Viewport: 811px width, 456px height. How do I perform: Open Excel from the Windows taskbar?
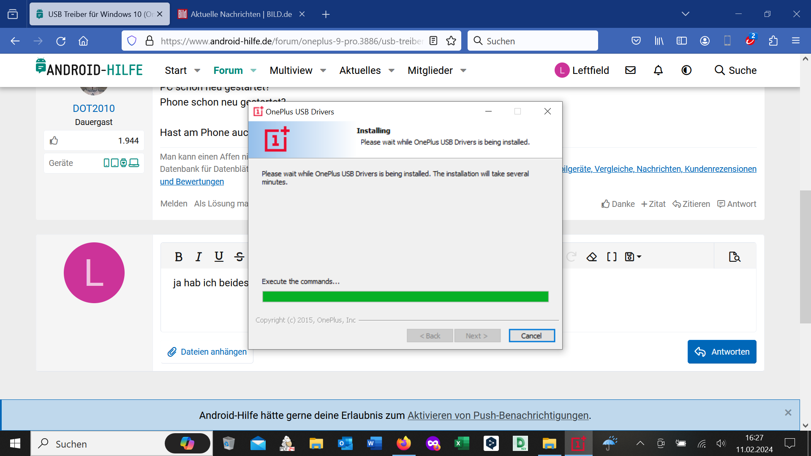click(461, 444)
